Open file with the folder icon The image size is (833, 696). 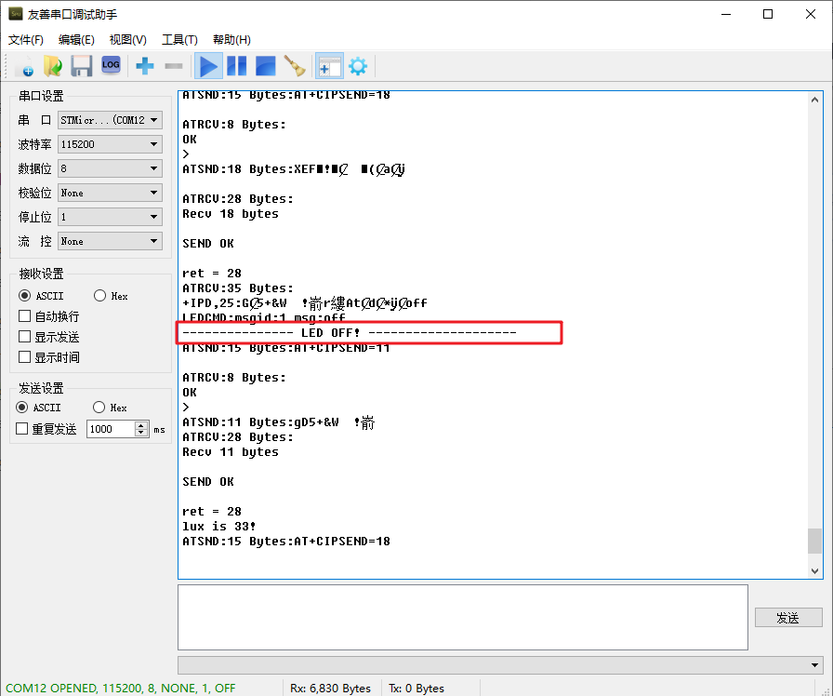pos(53,66)
